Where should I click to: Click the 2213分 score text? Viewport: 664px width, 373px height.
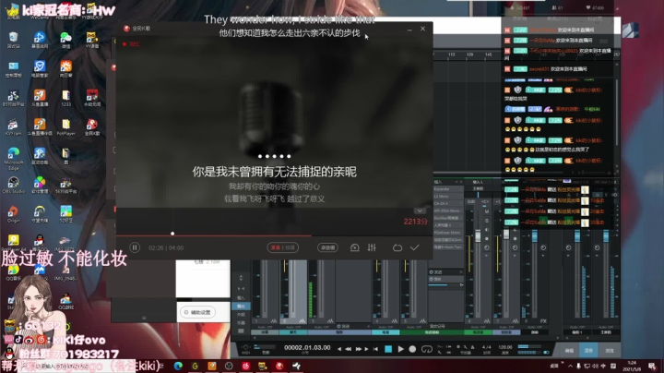point(415,222)
